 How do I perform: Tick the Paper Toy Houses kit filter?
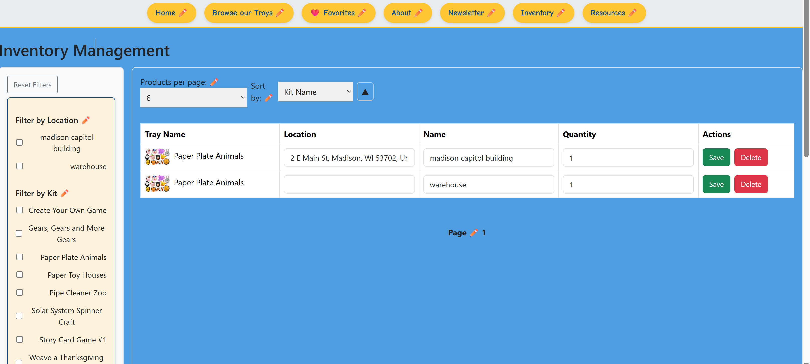coord(20,275)
